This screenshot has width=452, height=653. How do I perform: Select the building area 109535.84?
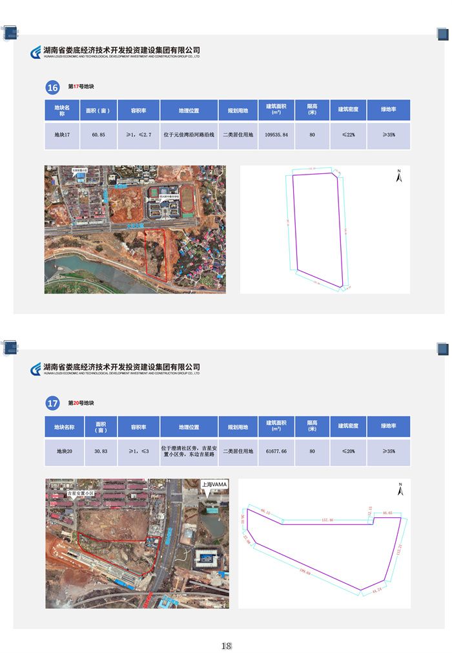pyautogui.click(x=276, y=135)
